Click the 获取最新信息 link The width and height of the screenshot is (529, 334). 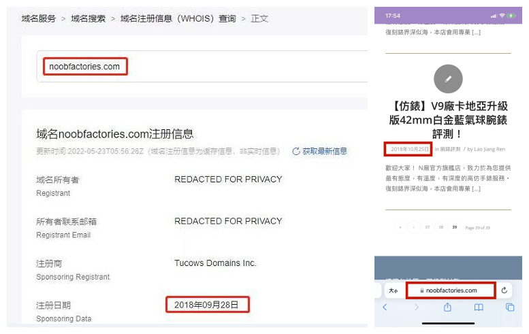click(x=325, y=151)
